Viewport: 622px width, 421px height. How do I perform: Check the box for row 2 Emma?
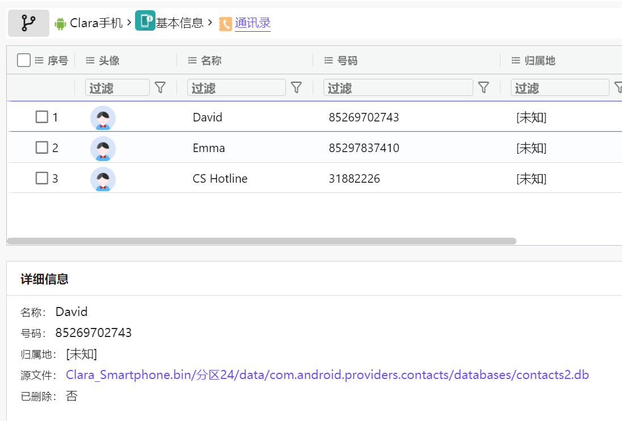pyautogui.click(x=41, y=148)
